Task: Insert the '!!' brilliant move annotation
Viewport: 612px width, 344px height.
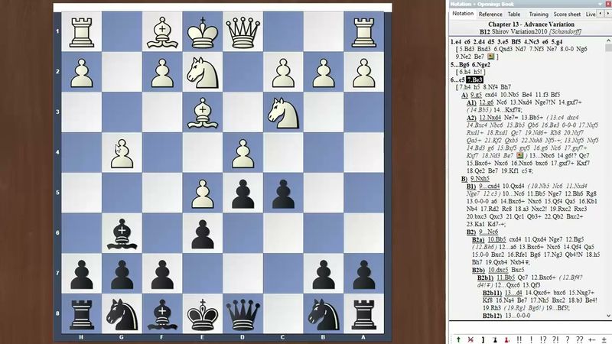Action: point(519,338)
